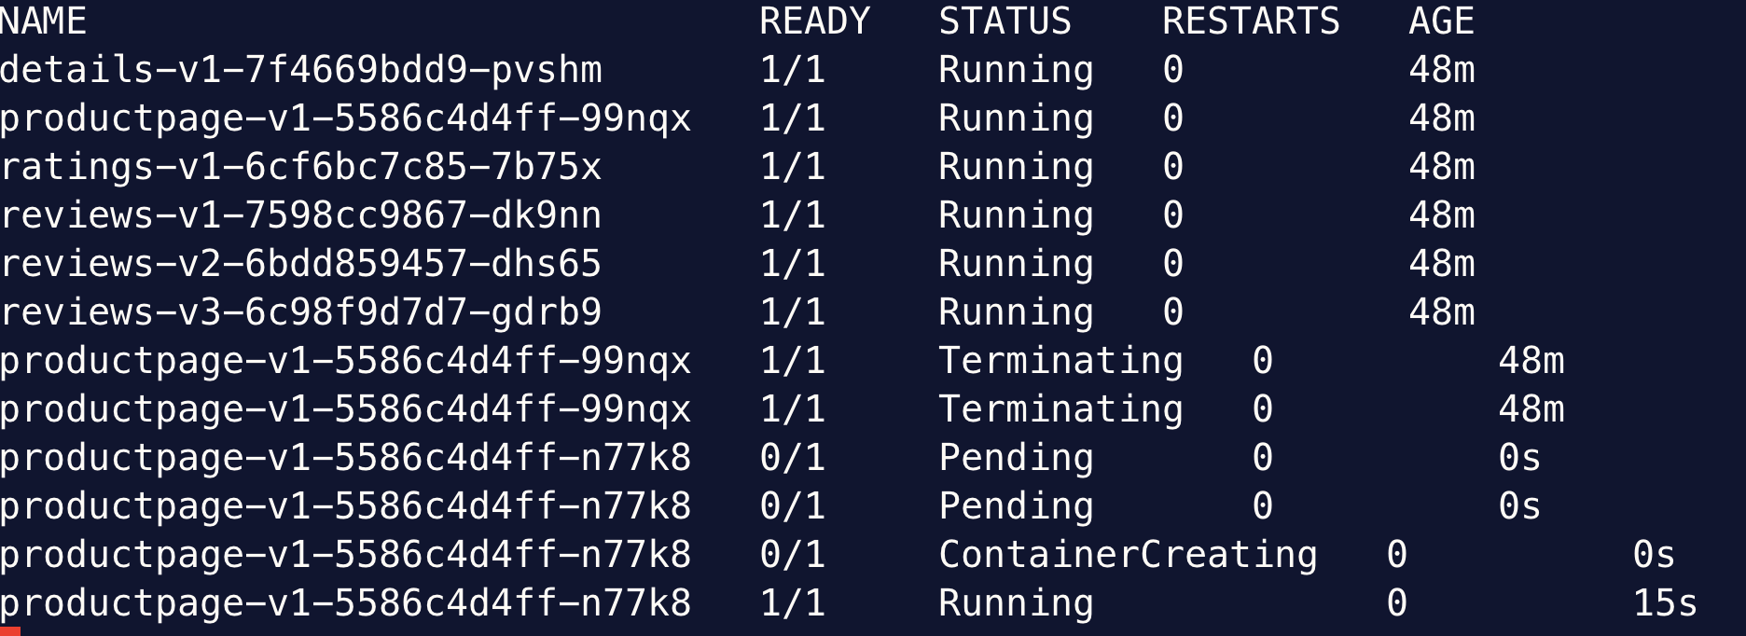1746x636 pixels.
Task: Click reviews-v3-6c98f9d7d7-gdrb9 pod name
Action: click(300, 312)
